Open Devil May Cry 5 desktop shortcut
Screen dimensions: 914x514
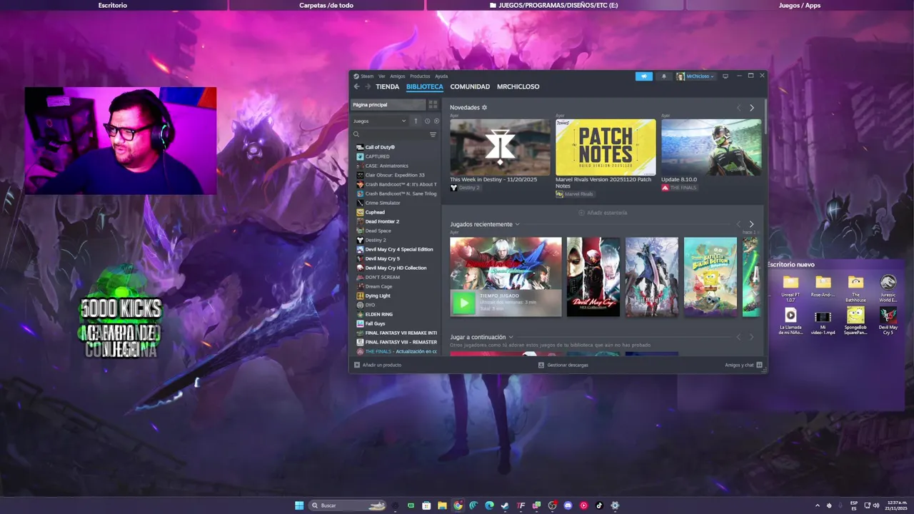coord(888,321)
